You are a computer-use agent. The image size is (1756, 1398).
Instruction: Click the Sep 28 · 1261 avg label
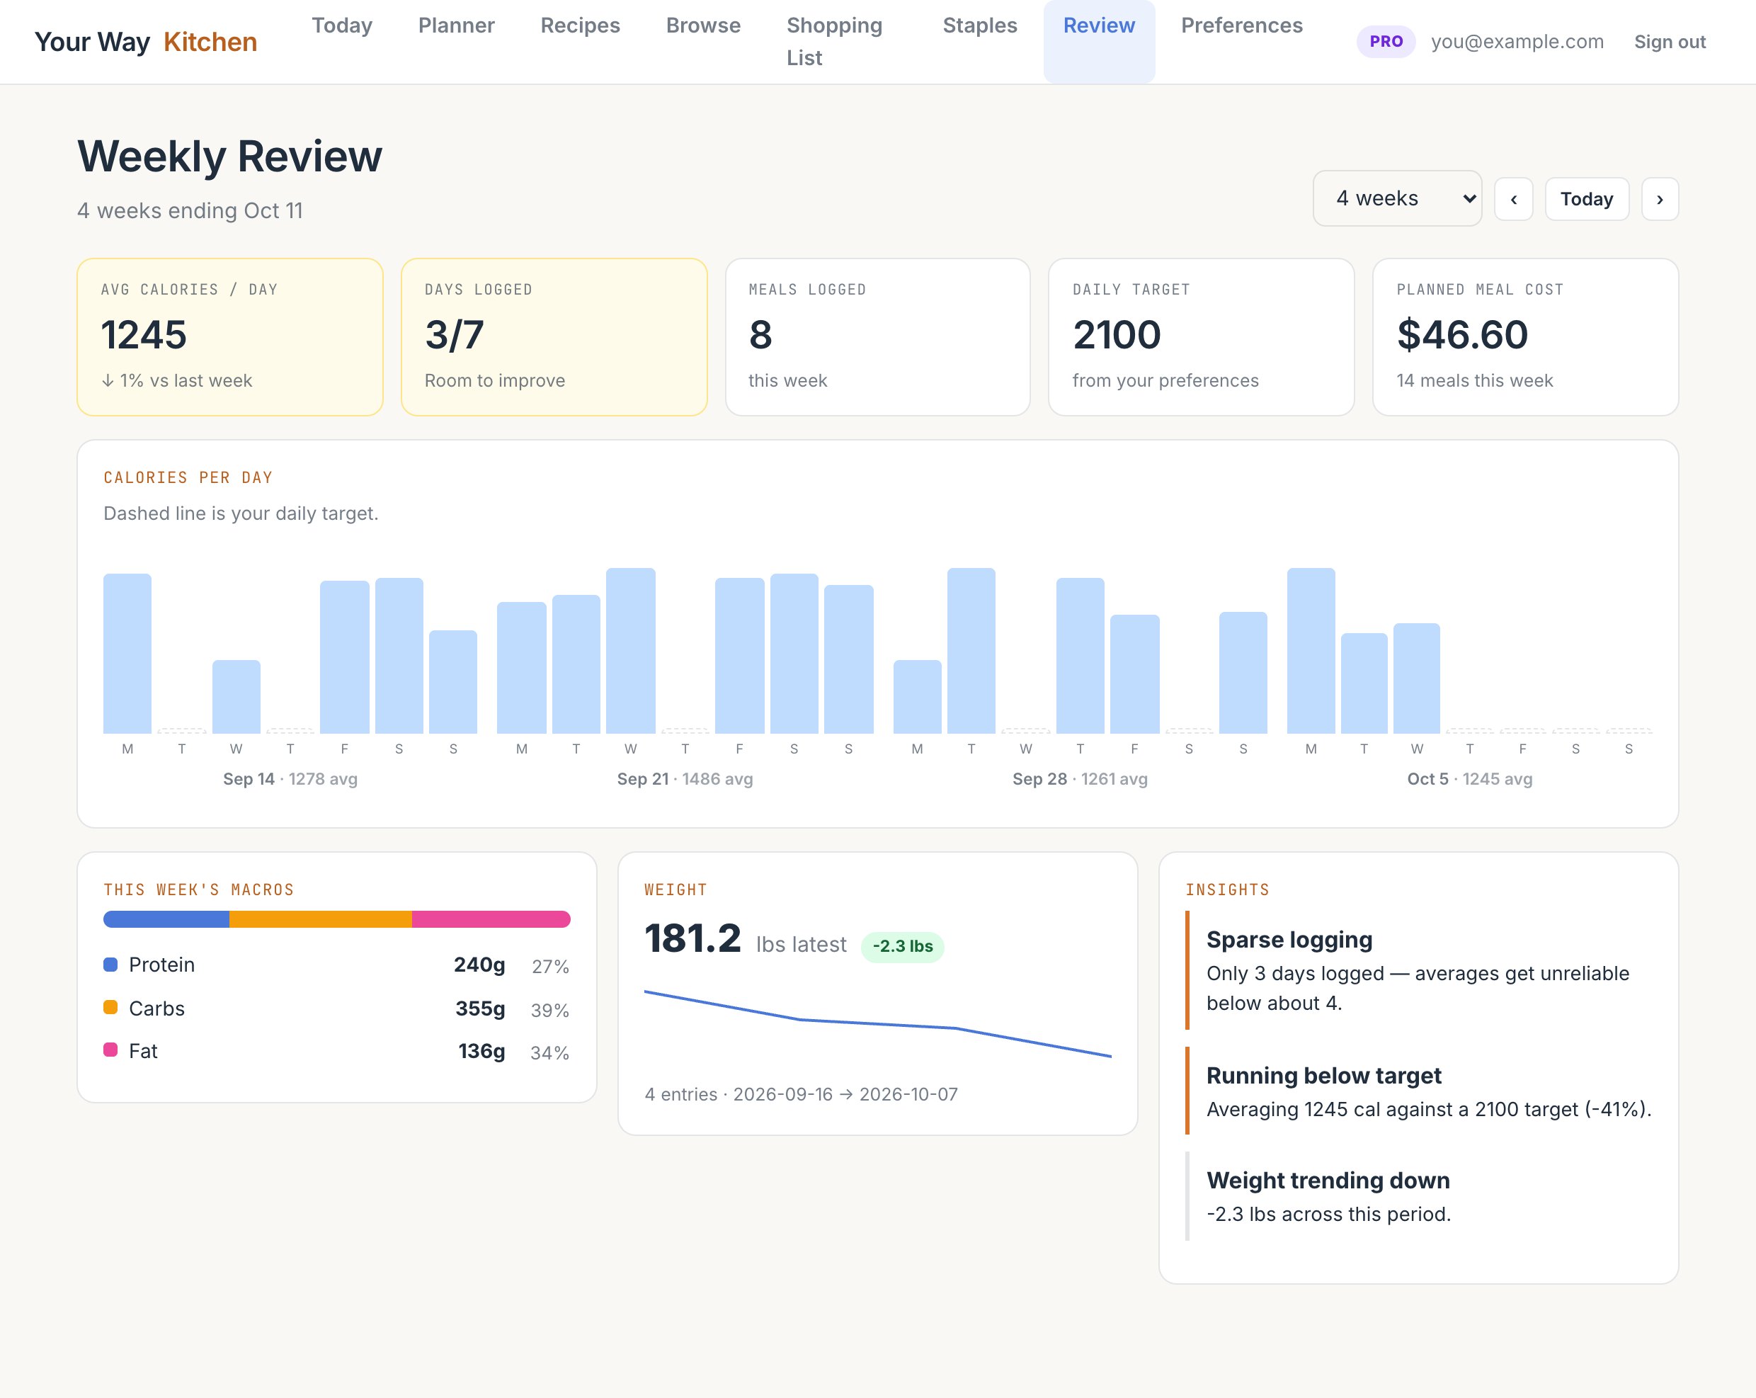tap(1079, 779)
